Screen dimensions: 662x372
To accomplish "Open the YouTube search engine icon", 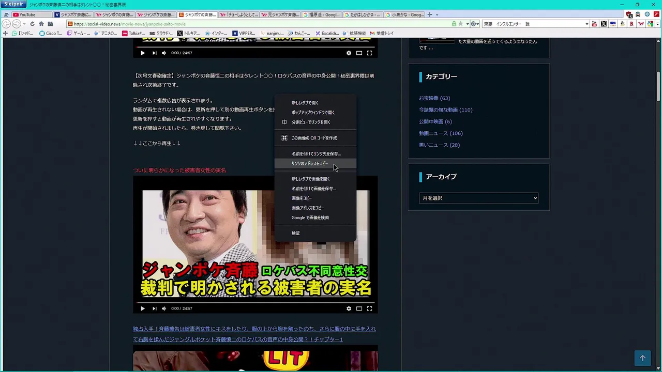I will 594,24.
